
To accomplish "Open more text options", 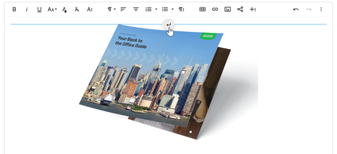I will click(x=90, y=9).
